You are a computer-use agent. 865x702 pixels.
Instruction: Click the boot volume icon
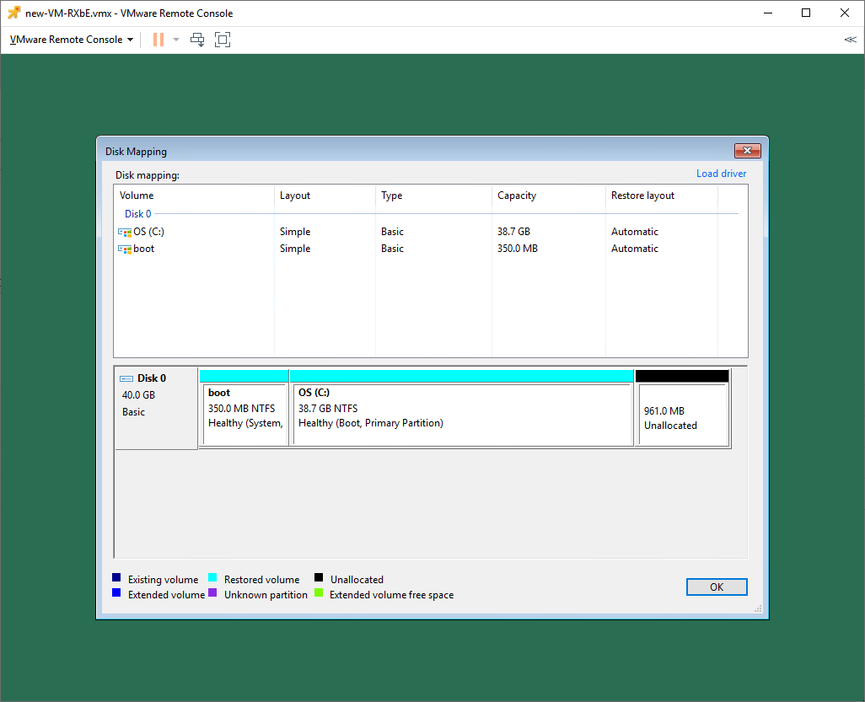click(125, 249)
